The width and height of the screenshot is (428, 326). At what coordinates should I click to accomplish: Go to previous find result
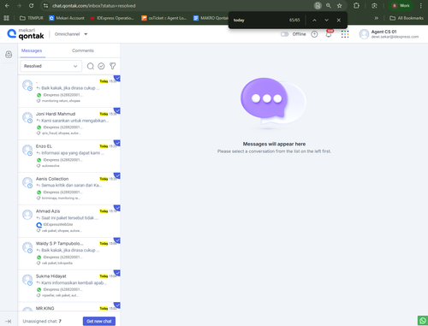click(314, 21)
